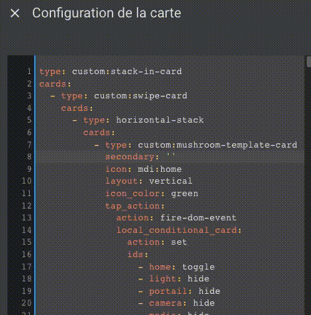Click 'custom:mushroom-template-card' on line 7

pyautogui.click(x=218, y=145)
